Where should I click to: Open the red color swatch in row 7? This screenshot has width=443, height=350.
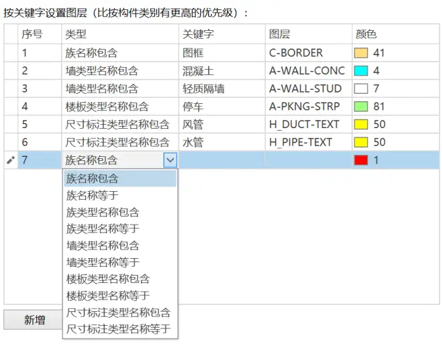point(361,160)
